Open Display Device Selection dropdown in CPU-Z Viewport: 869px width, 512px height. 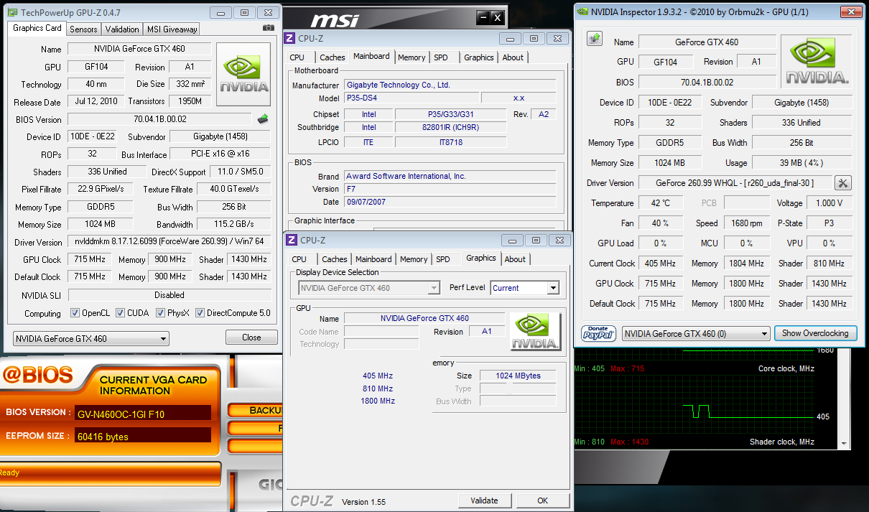click(369, 288)
